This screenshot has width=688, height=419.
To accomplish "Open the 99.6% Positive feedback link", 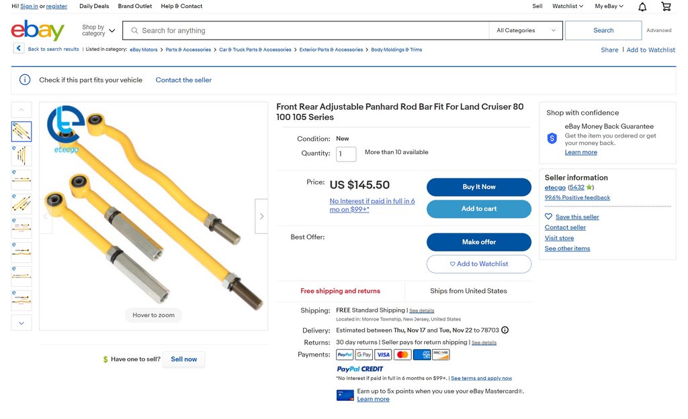I will (577, 198).
